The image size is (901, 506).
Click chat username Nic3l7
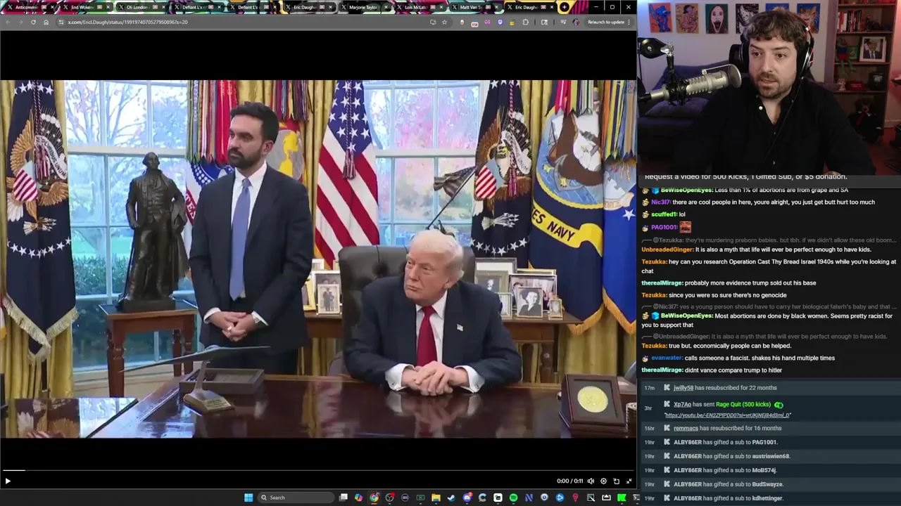click(660, 202)
